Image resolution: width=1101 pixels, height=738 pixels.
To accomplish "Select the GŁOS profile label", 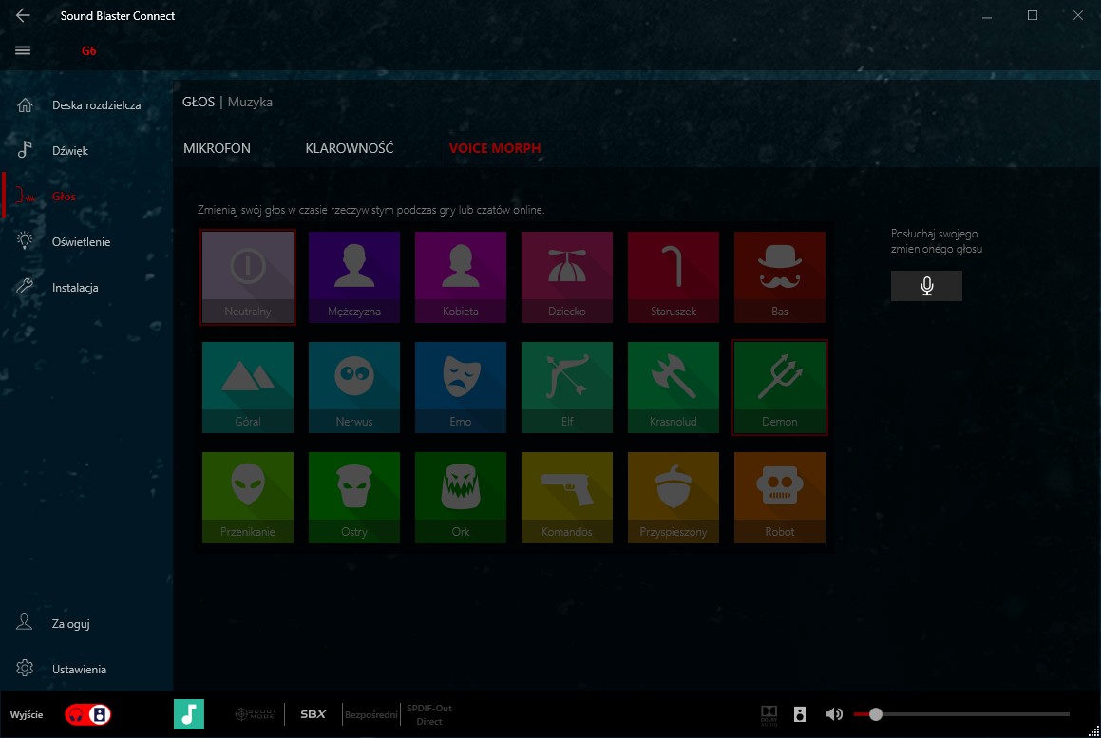I will [199, 102].
